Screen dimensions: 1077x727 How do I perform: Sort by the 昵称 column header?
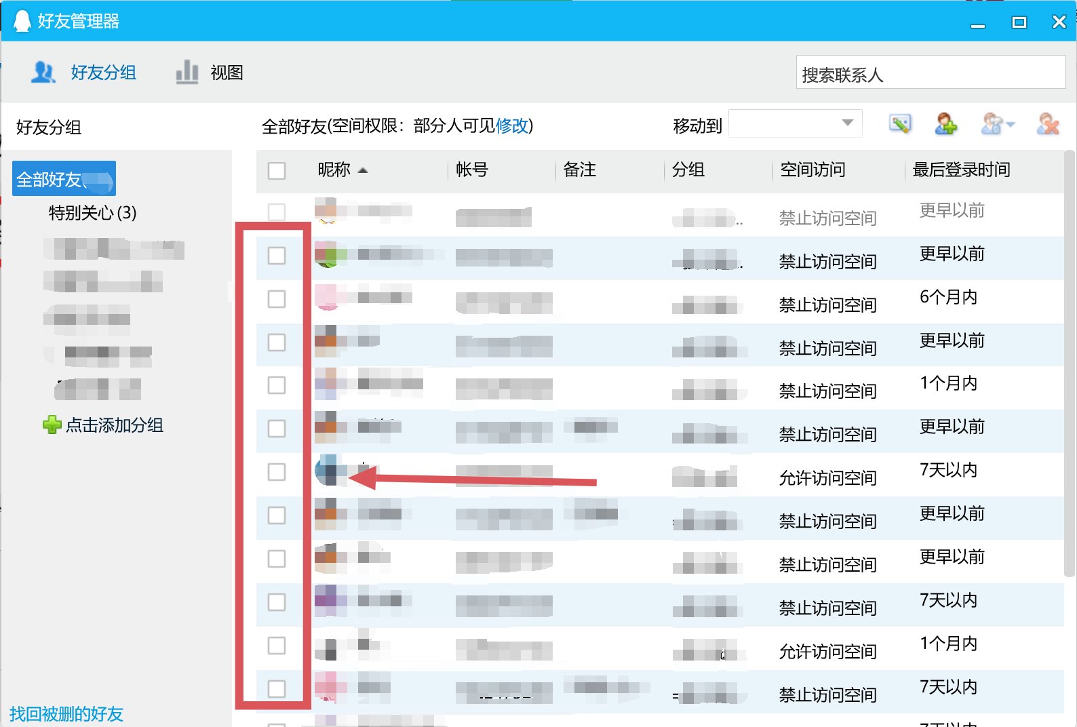(334, 170)
